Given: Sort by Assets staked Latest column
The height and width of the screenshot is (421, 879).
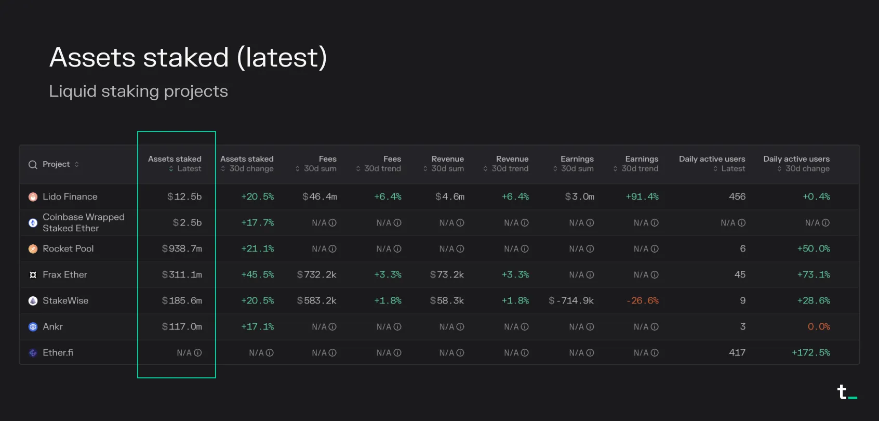Looking at the screenshot, I should click(171, 169).
